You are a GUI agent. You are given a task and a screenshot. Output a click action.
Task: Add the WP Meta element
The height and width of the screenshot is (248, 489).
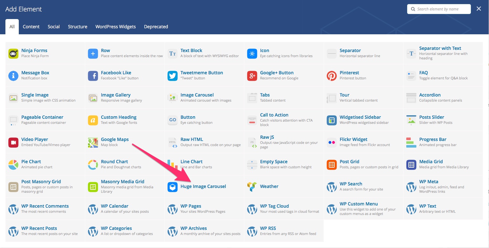[x=443, y=187]
